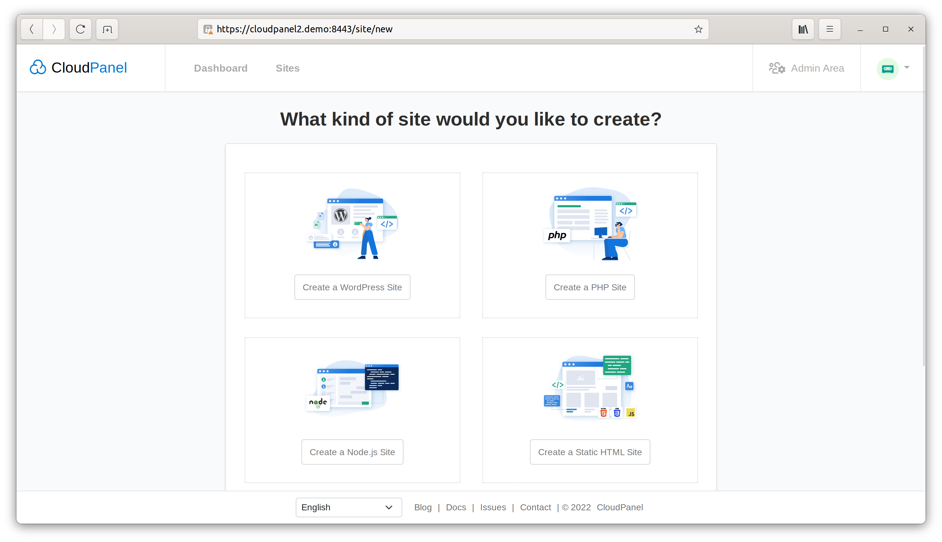Maximize the browser window
Screen dimensions: 942x542
pos(886,29)
